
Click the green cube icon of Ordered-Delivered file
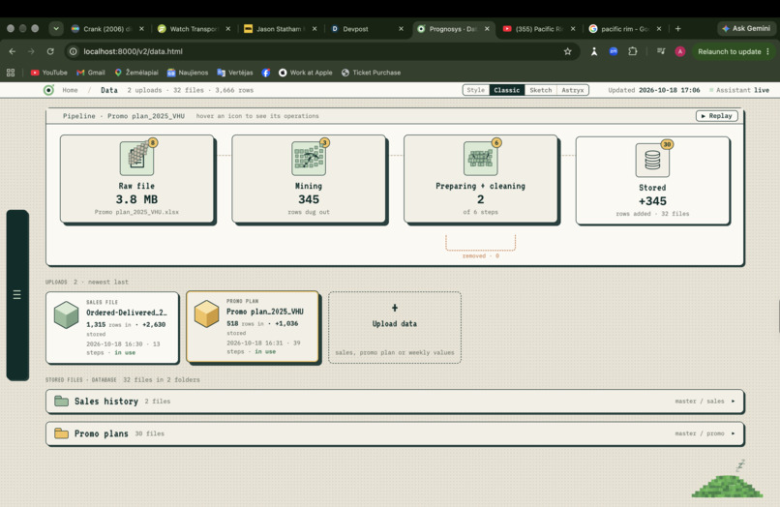(x=66, y=314)
